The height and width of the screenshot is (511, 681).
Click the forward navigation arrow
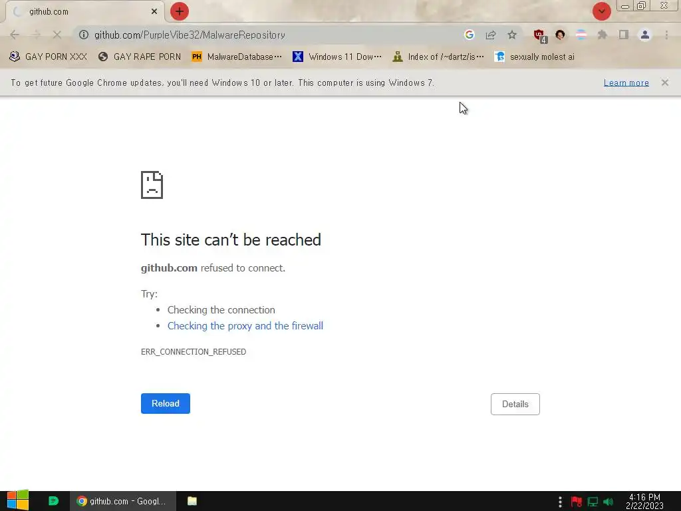pyautogui.click(x=36, y=35)
